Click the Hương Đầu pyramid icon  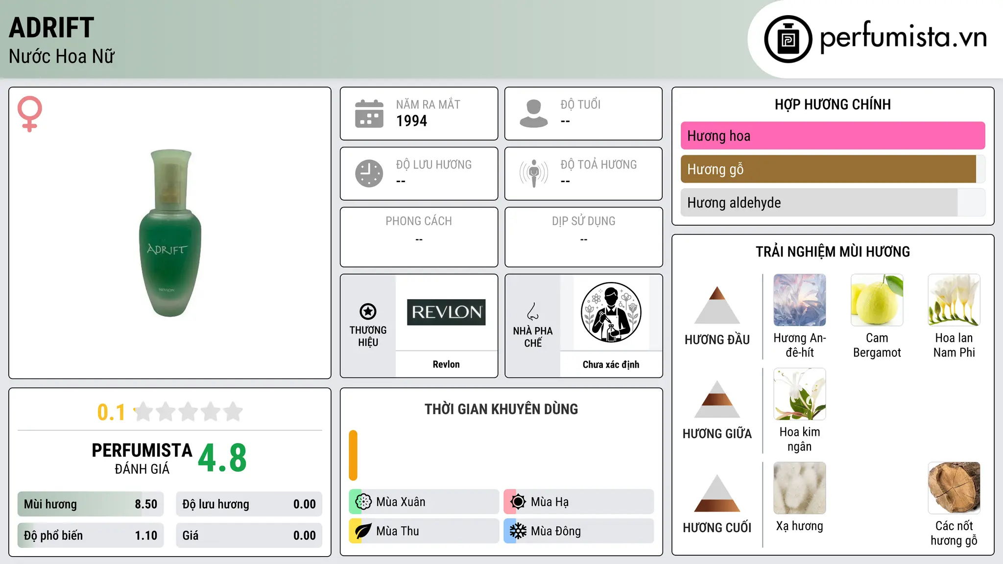717,305
